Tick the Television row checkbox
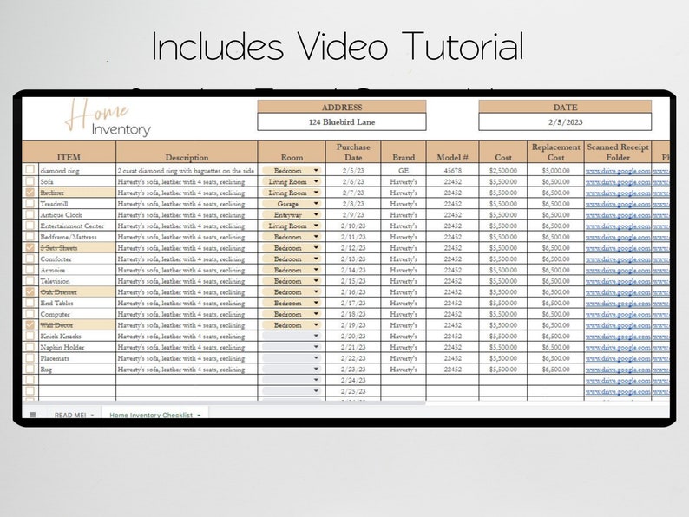689x517 pixels. (x=30, y=281)
